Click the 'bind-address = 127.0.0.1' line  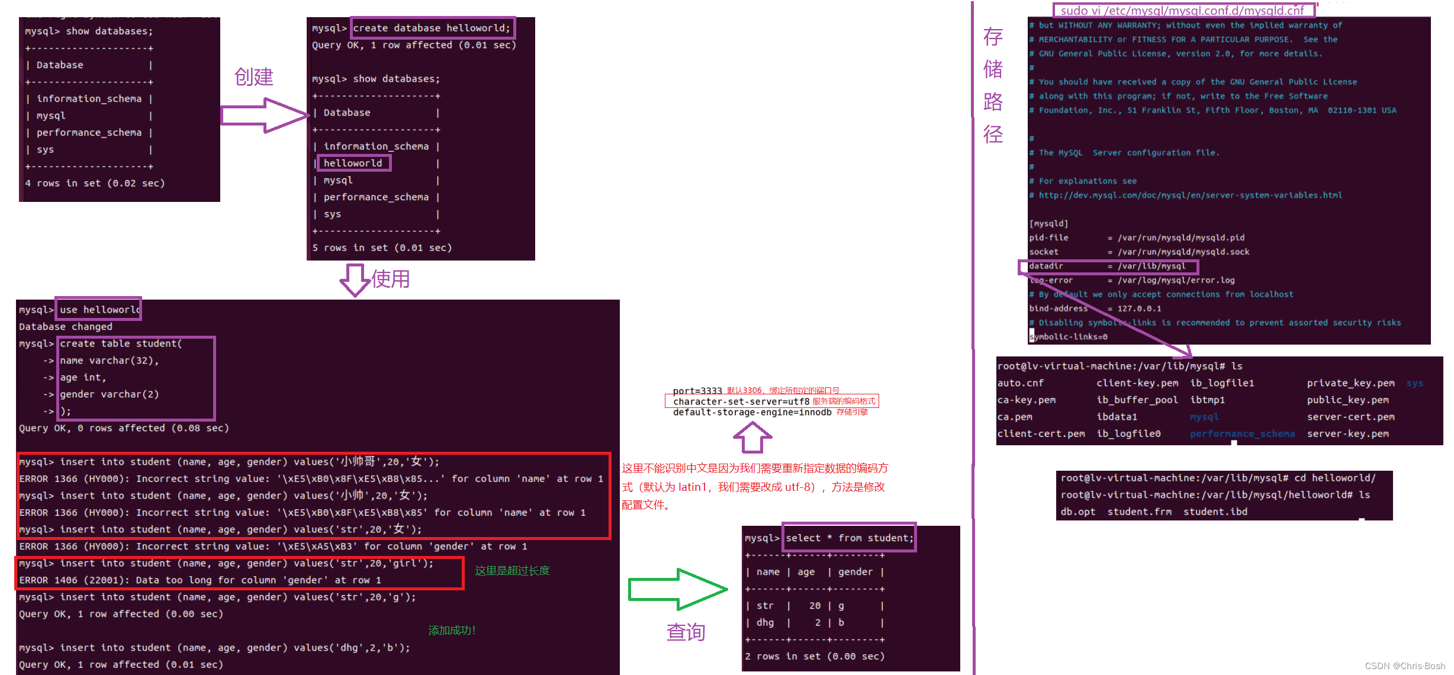click(x=1095, y=308)
